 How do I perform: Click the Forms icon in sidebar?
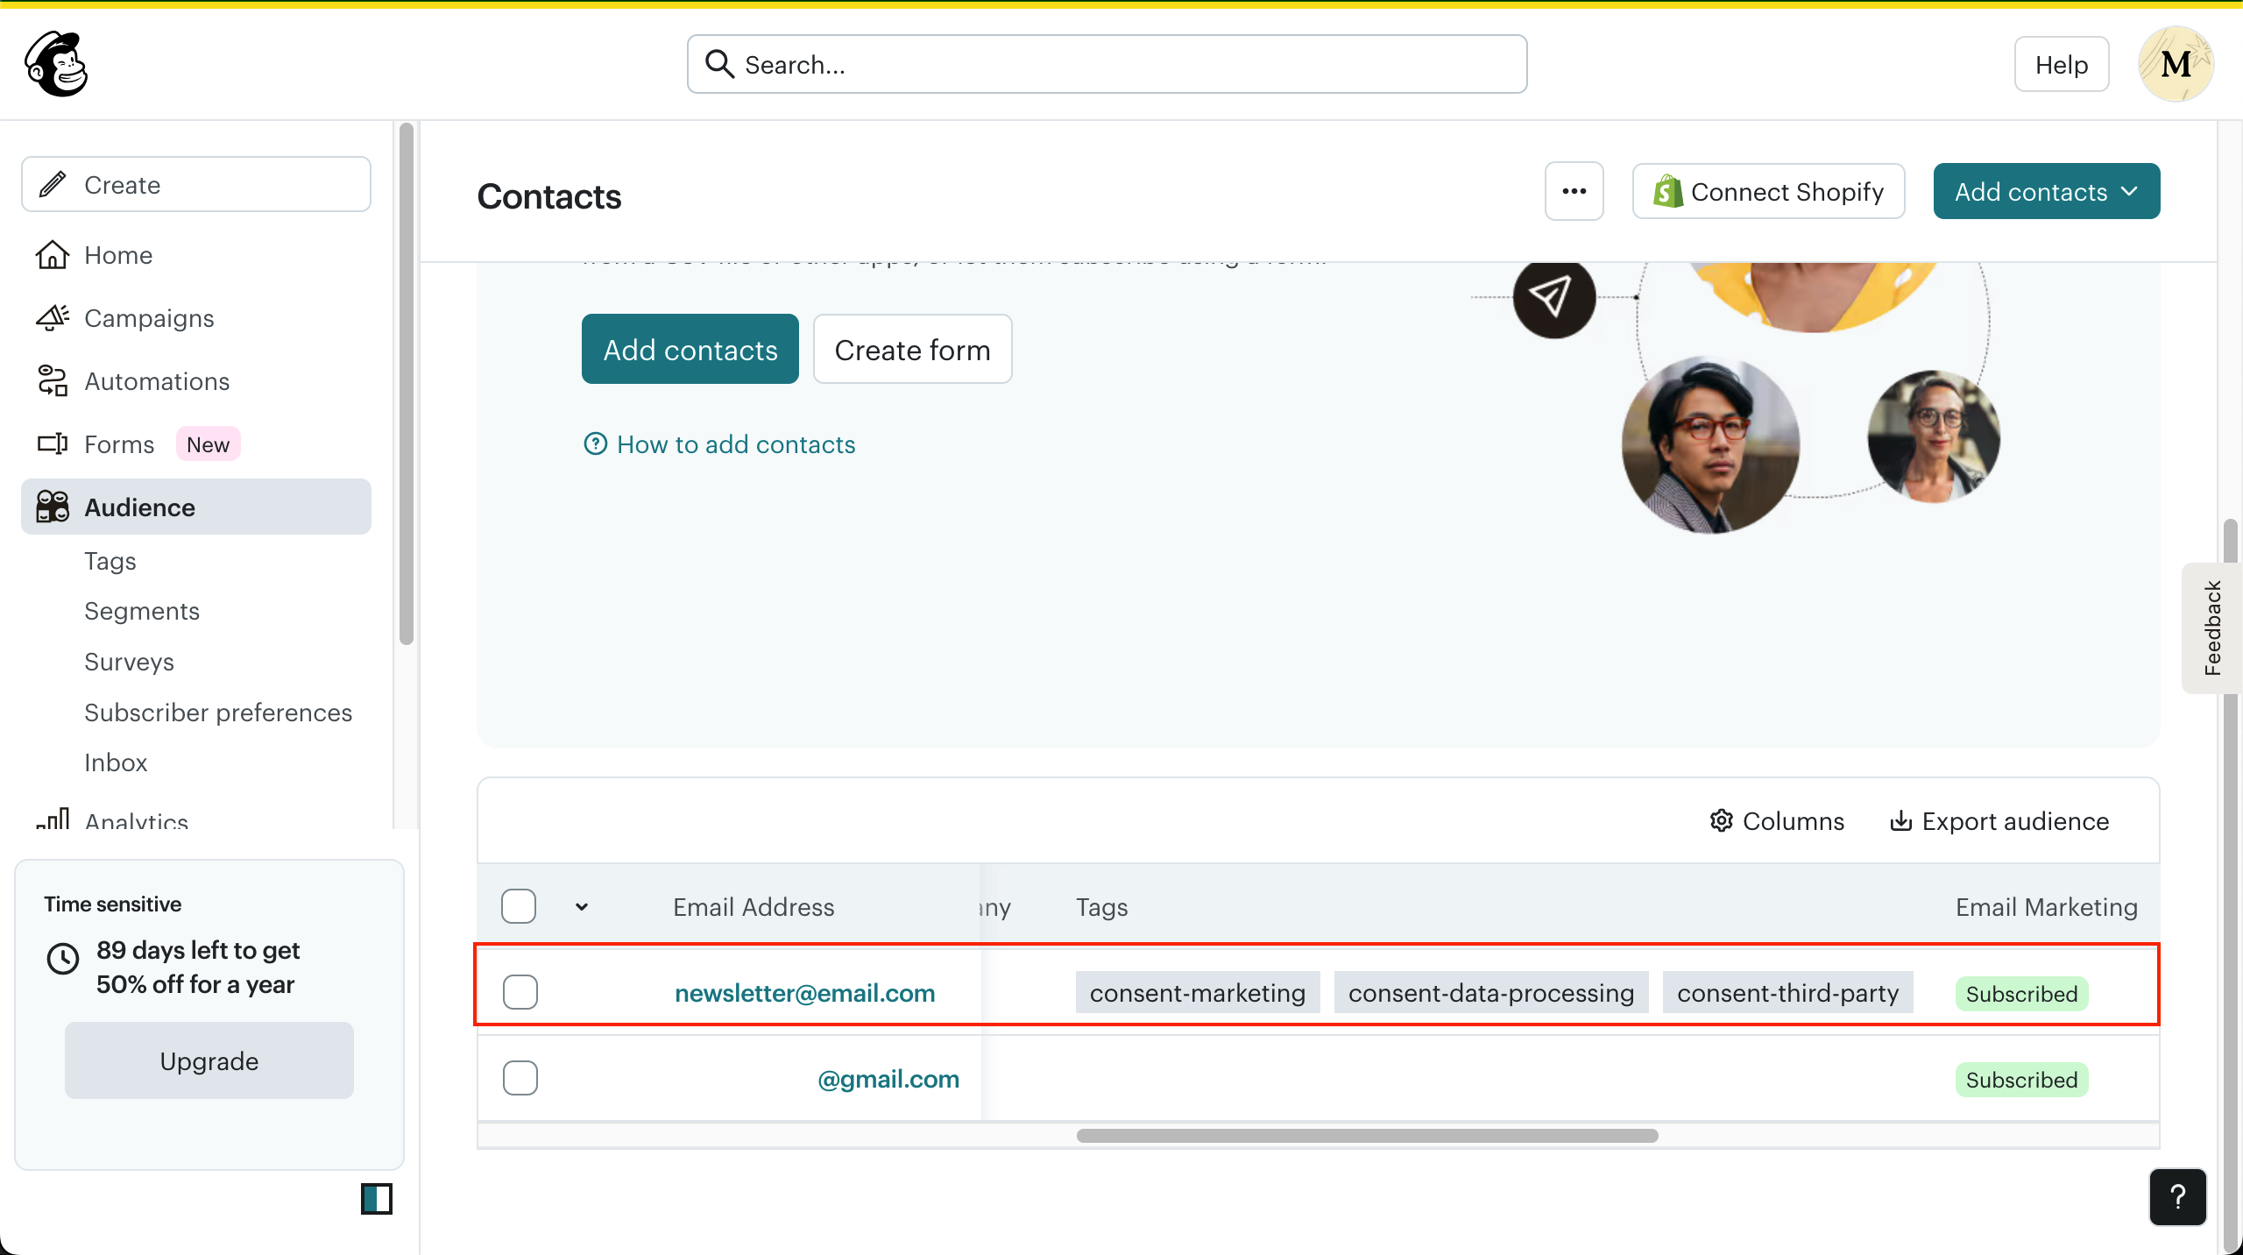[x=52, y=444]
